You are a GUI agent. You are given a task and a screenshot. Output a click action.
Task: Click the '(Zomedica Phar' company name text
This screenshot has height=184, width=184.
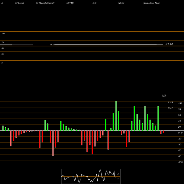[x=152, y=3]
